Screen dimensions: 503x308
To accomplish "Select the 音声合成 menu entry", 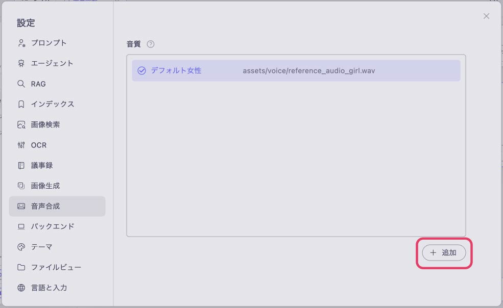I will pos(57,206).
